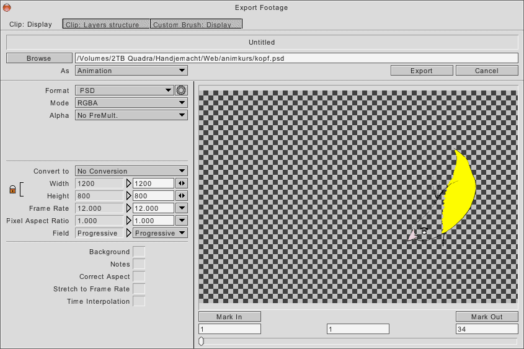524x349 pixels.
Task: Click the Width swap arrows icon
Action: pyautogui.click(x=182, y=183)
